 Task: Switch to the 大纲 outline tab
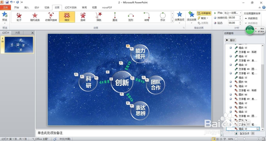(18, 33)
